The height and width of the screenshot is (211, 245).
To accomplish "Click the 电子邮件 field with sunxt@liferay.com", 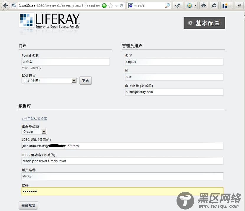I will tap(174, 92).
